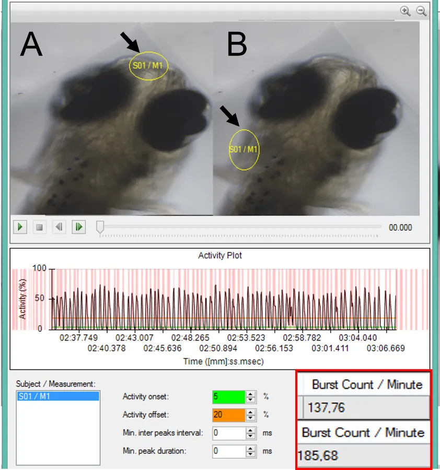Select S01 / M1 in the measurement list
The height and width of the screenshot is (470, 440).
click(58, 396)
